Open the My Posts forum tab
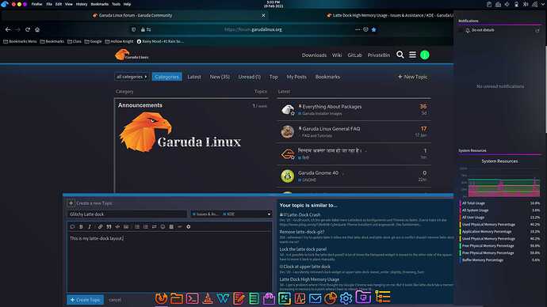547x307 pixels. coord(296,77)
